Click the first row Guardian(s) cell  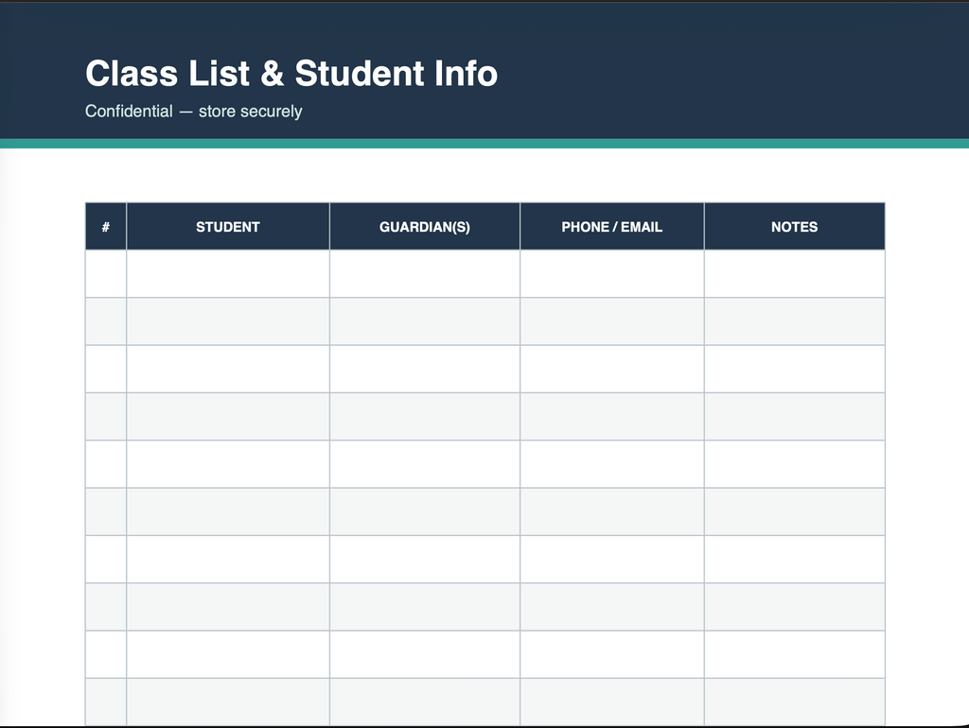point(425,273)
